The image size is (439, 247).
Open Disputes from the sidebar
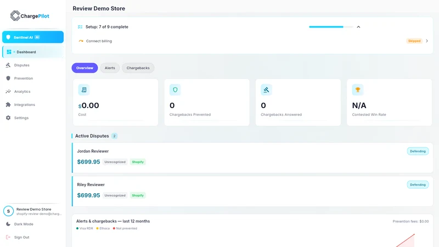point(33,65)
